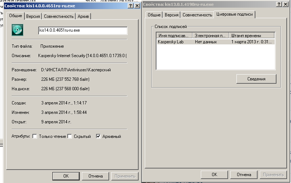Viewport: 291px width, 183px height.
Task: Click modified date '3 апреля 2014 г., 1:58:44'
Action: 64,112
